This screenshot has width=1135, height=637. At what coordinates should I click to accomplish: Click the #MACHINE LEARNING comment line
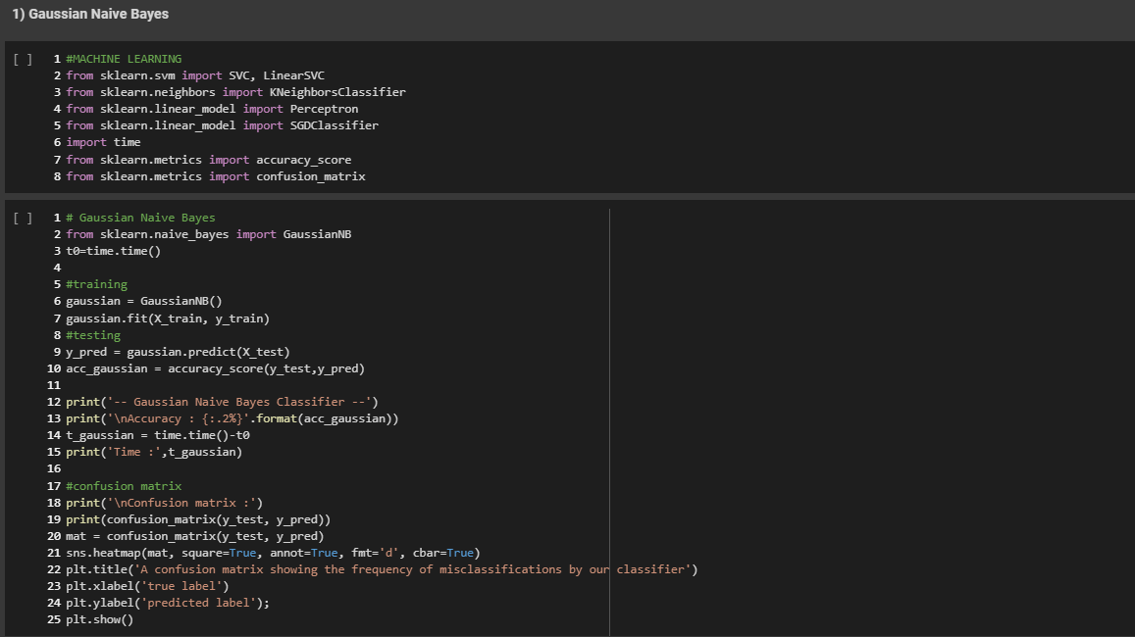[x=124, y=59]
